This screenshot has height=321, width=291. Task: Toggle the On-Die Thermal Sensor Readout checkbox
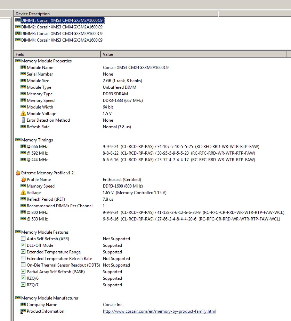click(x=23, y=265)
